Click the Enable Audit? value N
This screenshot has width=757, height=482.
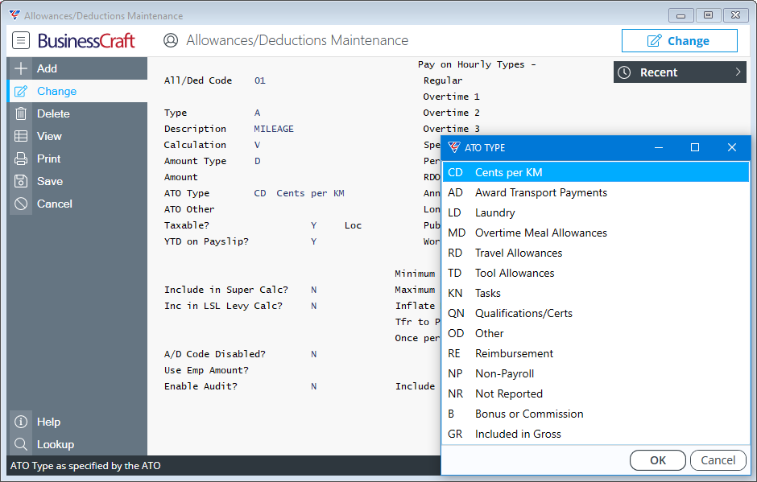coord(314,386)
